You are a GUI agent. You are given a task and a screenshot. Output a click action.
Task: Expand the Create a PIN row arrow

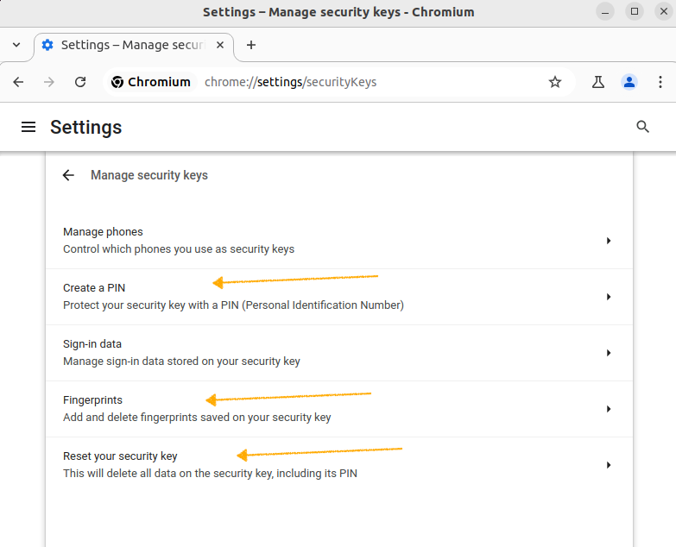coord(609,297)
